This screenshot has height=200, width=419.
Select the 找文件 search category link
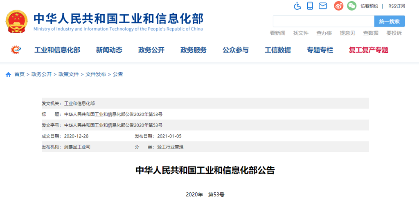pyautogui.click(x=301, y=33)
